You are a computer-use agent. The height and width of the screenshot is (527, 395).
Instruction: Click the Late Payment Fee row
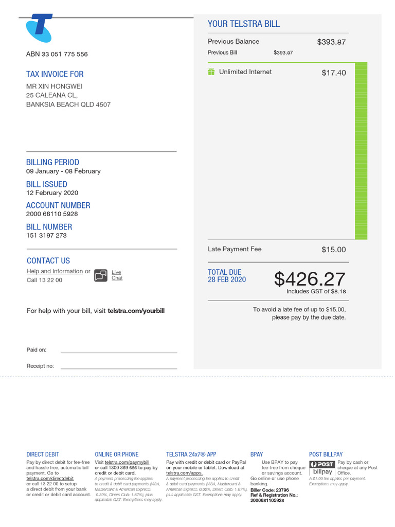click(235, 249)
